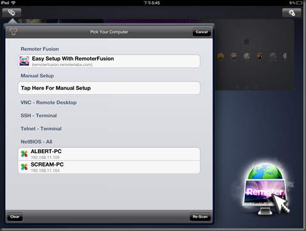
Task: Tap the NetBIOS - All heading
Action: coord(36,142)
